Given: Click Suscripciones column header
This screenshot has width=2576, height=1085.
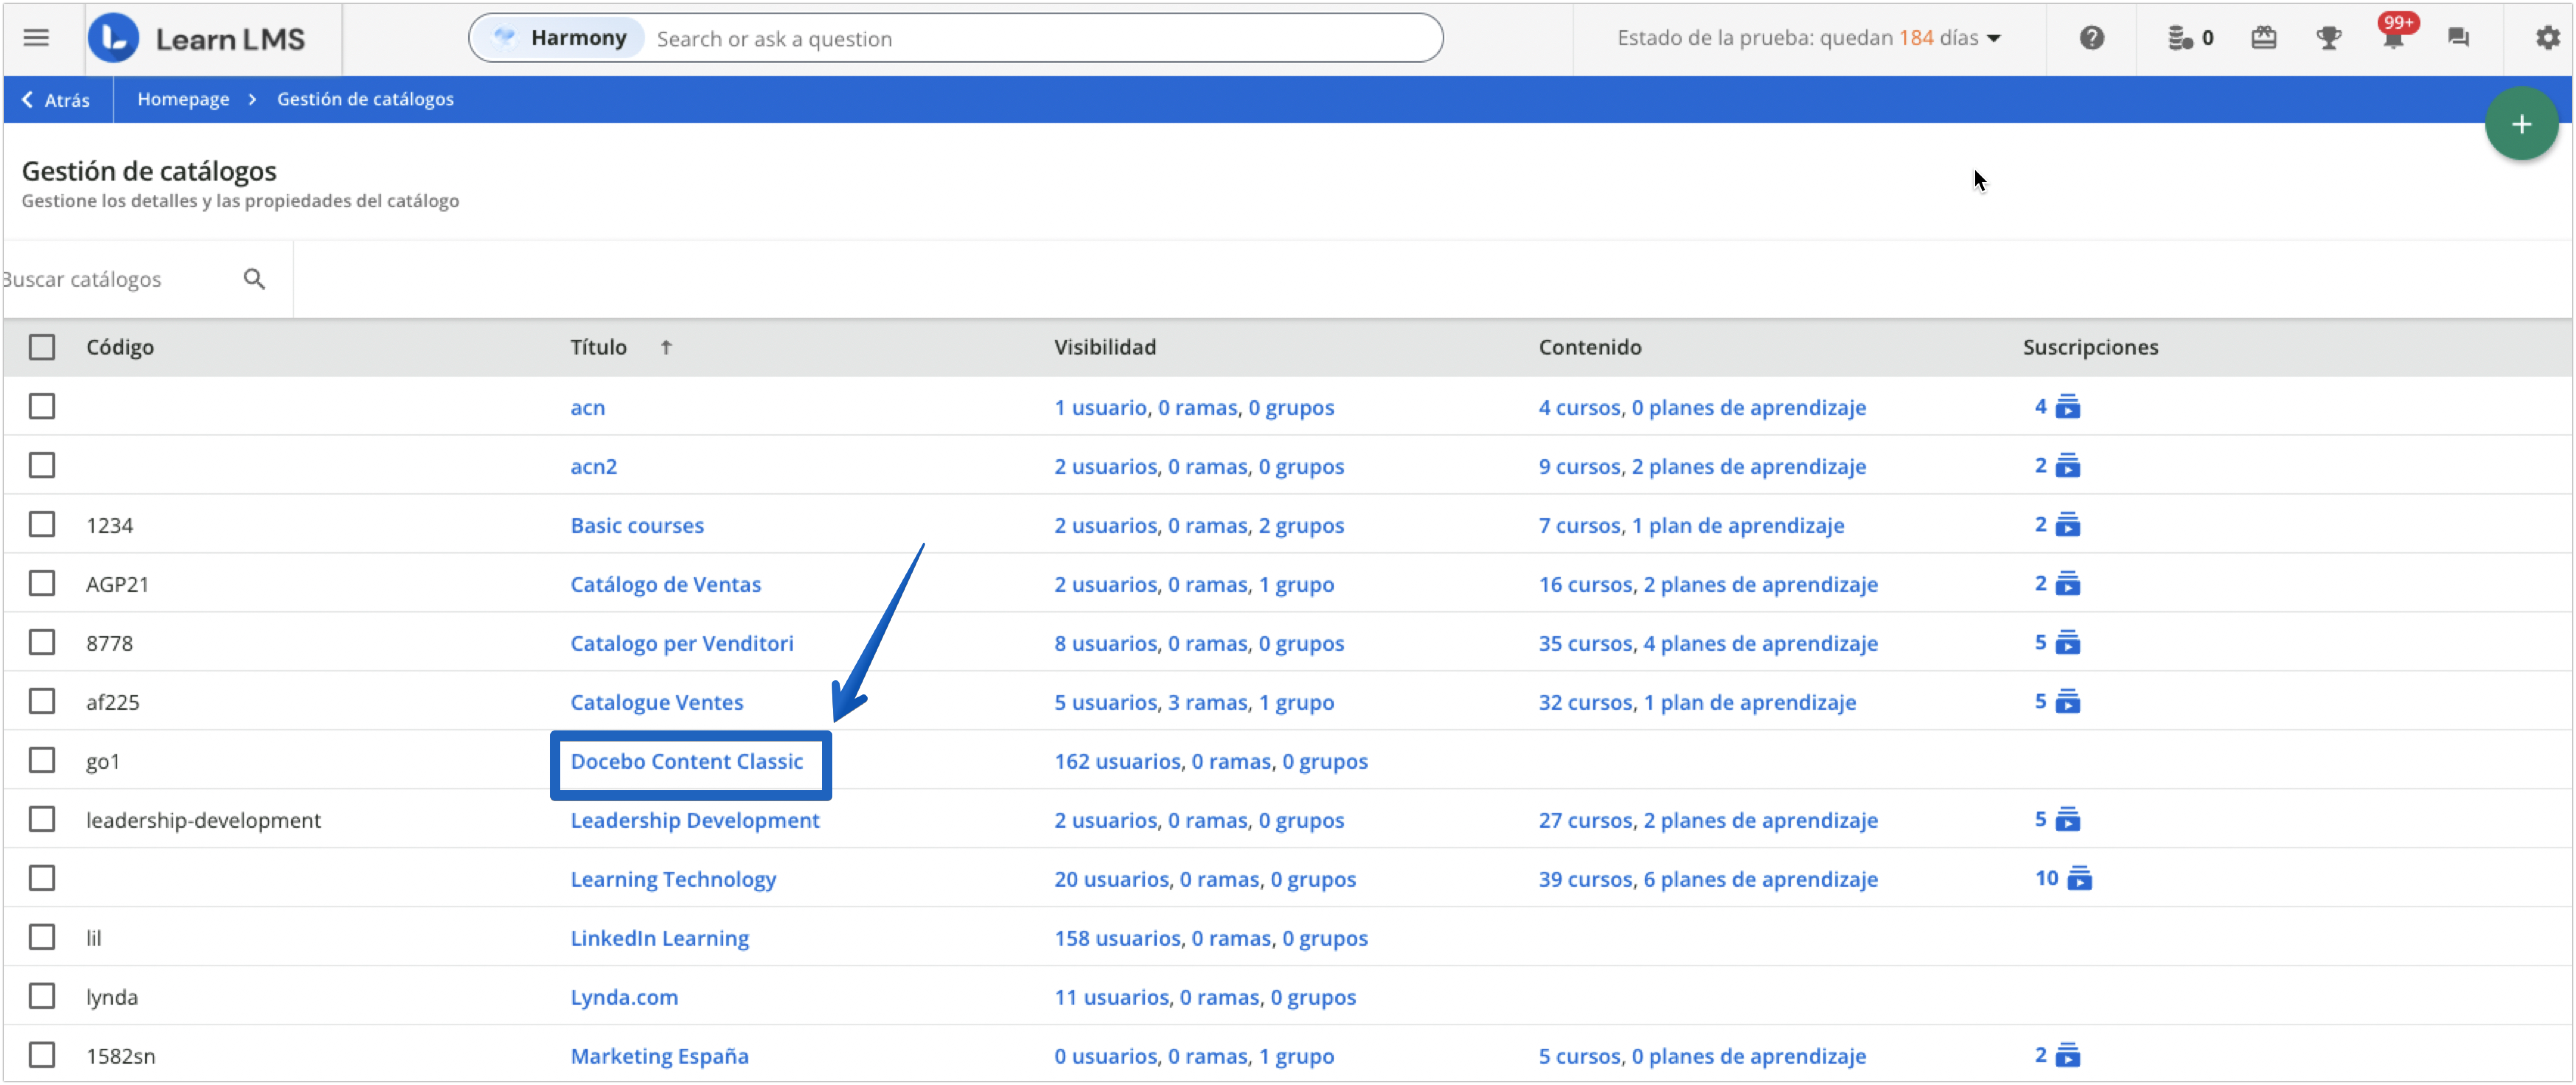Looking at the screenshot, I should coord(2090,347).
